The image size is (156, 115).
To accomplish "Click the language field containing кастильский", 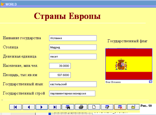I will click(73, 84).
